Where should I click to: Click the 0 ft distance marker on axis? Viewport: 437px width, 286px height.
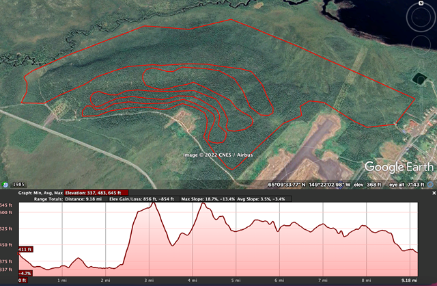[x=22, y=280]
